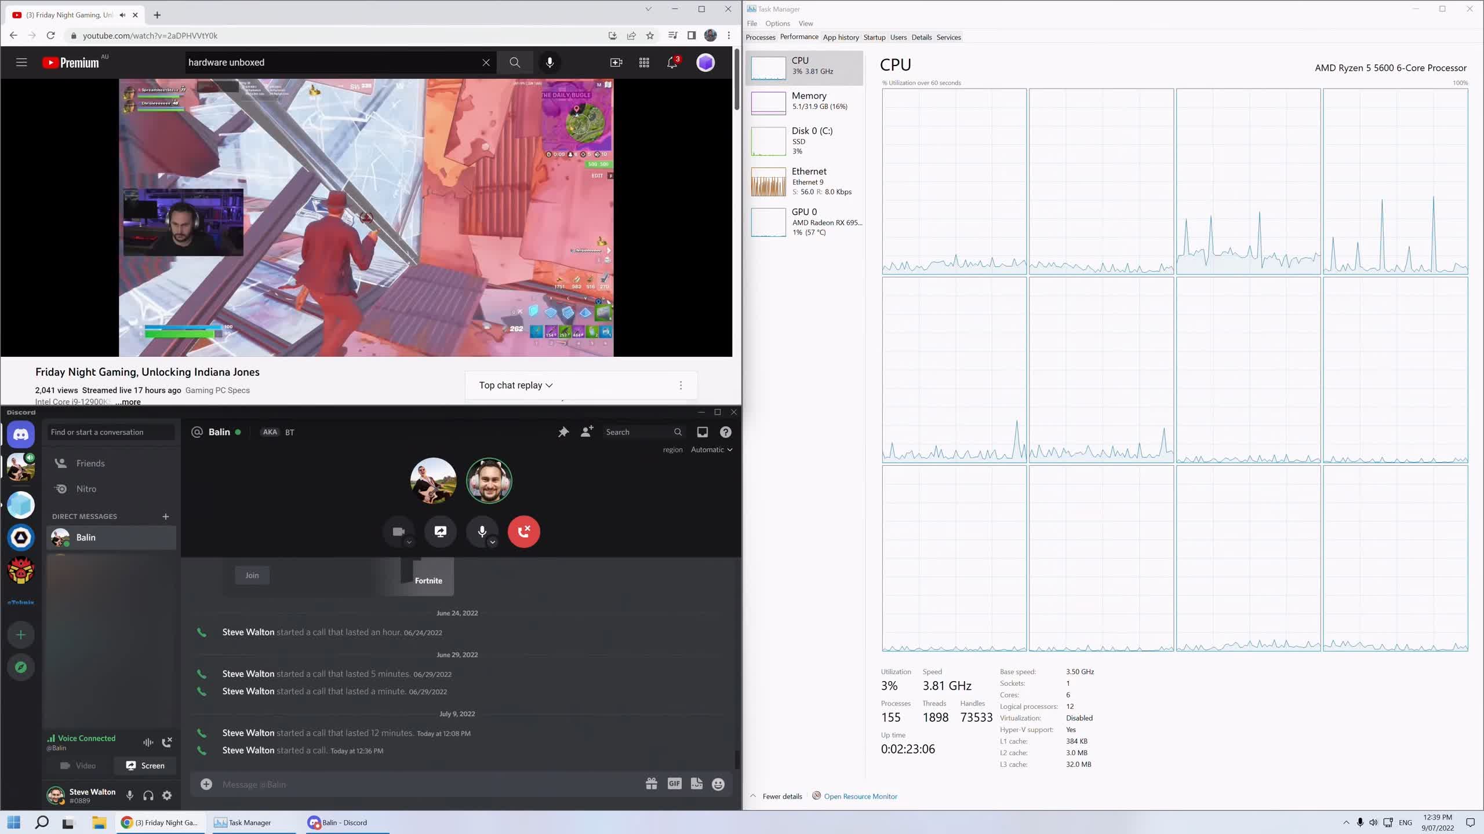Screen dimensions: 1484x834
Task: Switch to Startup tab
Action: click(874, 38)
